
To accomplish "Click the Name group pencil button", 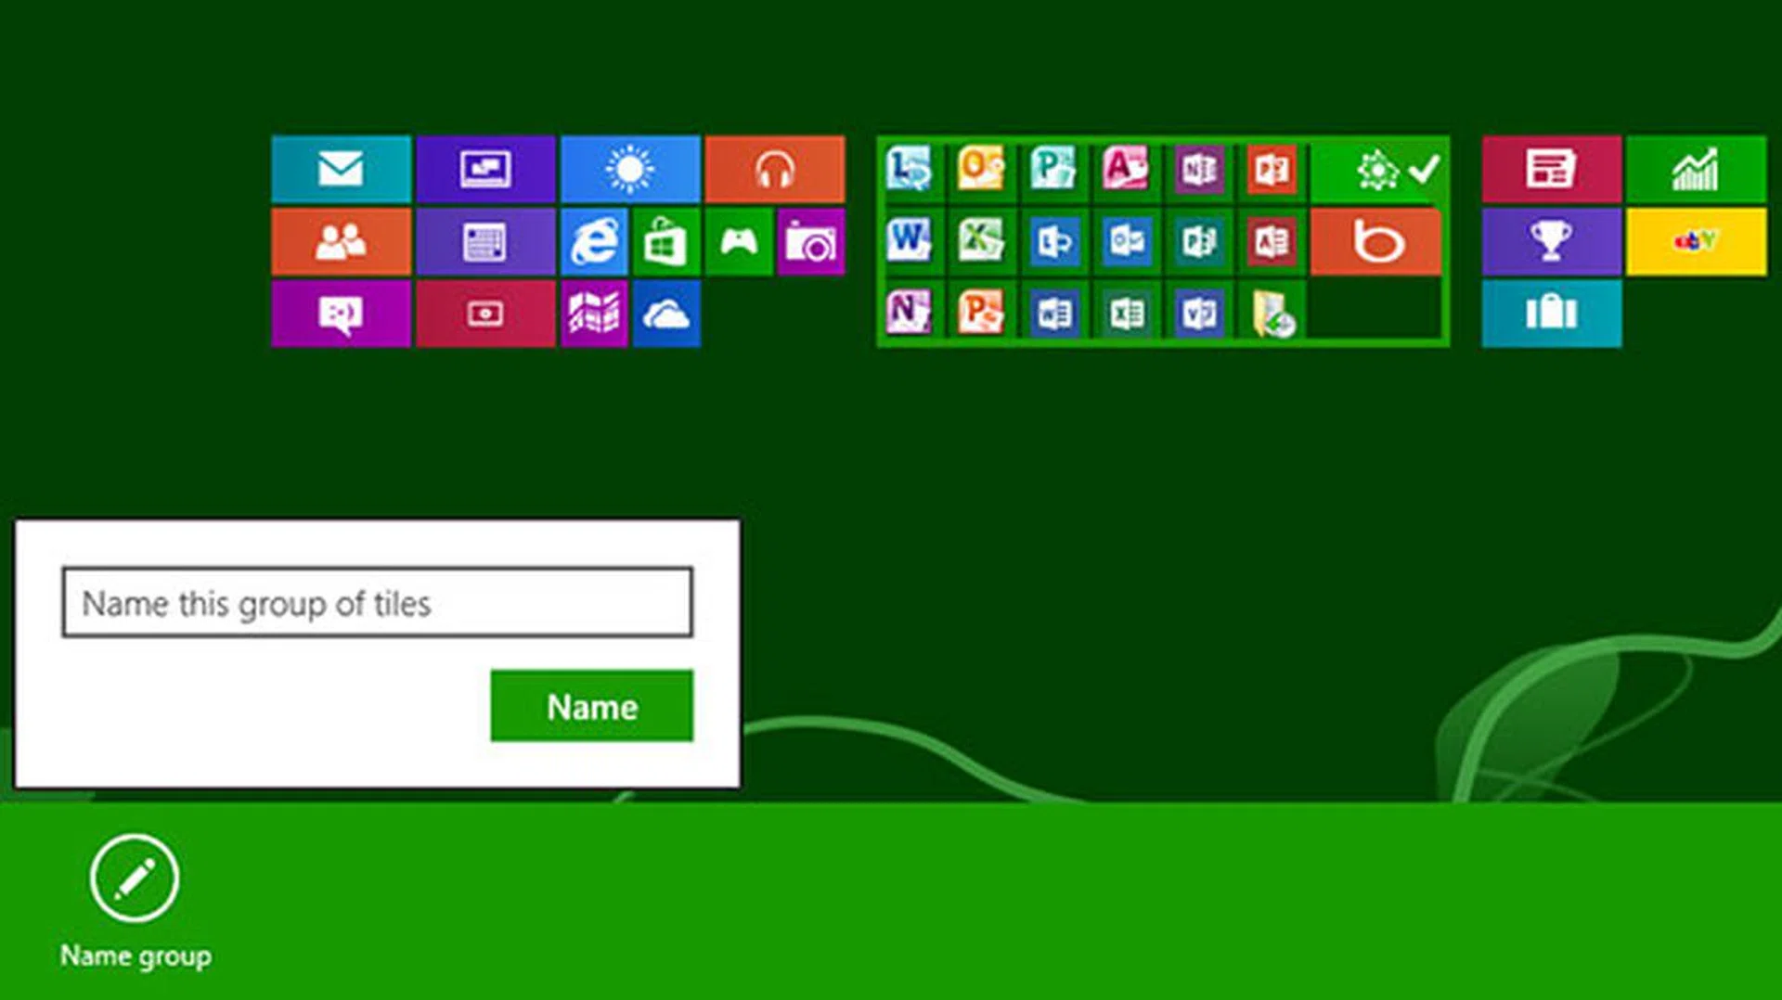I will coord(135,878).
